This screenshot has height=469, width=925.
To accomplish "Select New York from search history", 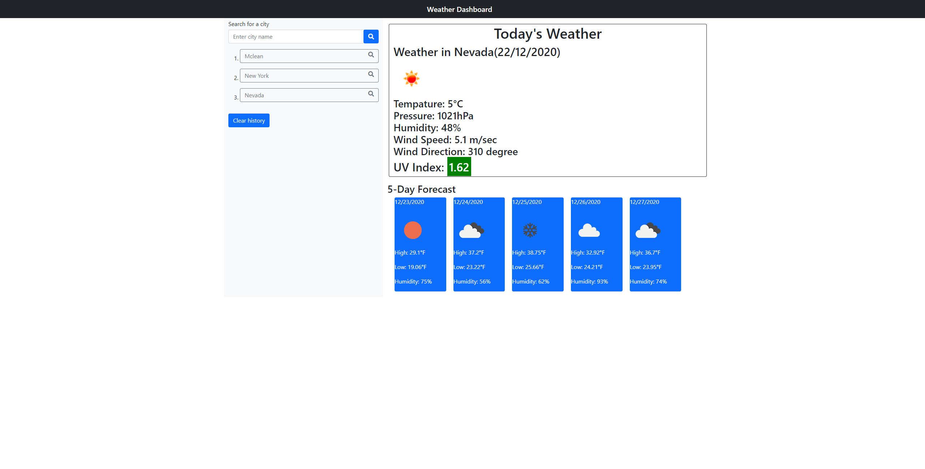I will 303,76.
